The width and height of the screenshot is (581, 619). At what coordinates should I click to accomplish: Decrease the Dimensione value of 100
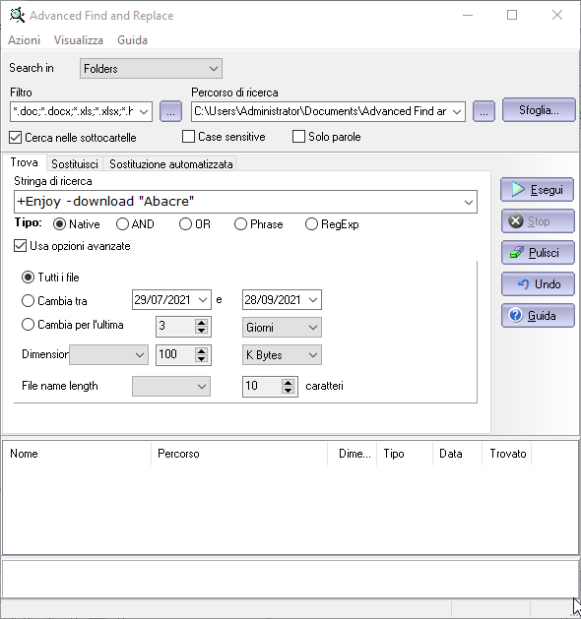[x=202, y=358]
